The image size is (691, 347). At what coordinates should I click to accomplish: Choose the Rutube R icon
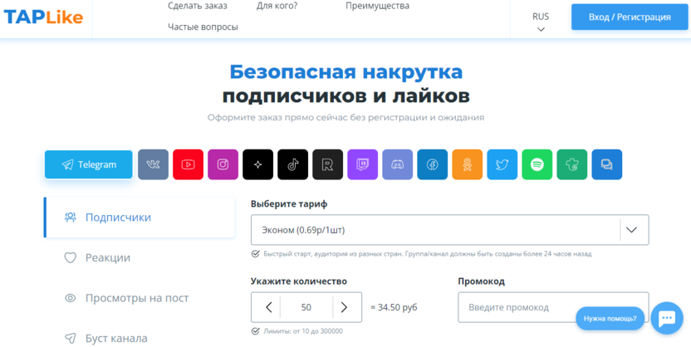pos(328,164)
